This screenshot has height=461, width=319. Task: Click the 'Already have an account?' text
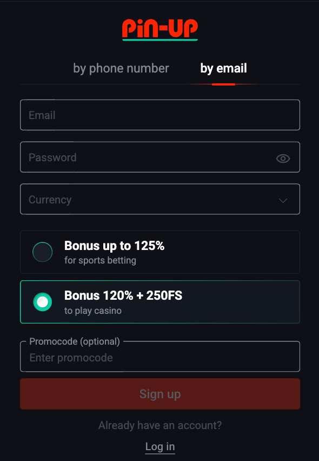(160, 425)
